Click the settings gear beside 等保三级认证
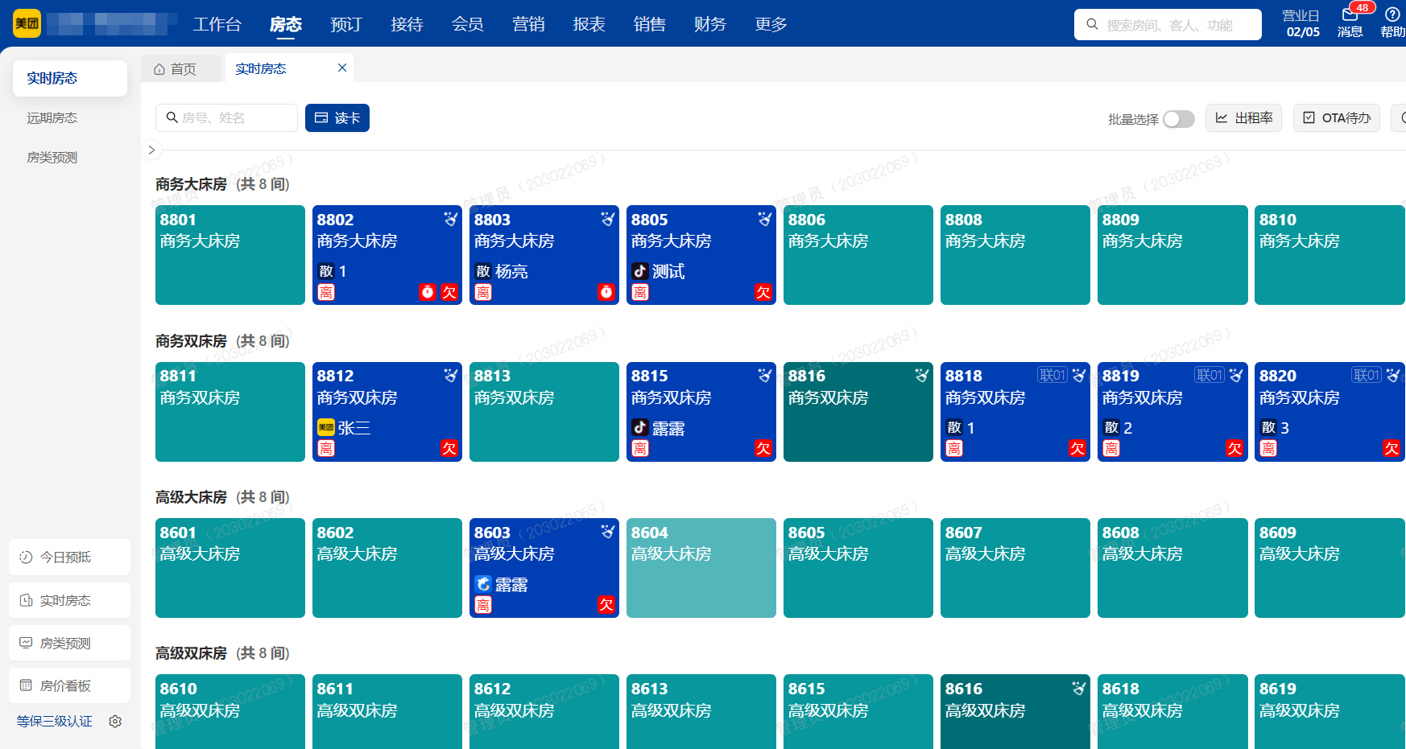This screenshot has height=749, width=1406. point(115,722)
